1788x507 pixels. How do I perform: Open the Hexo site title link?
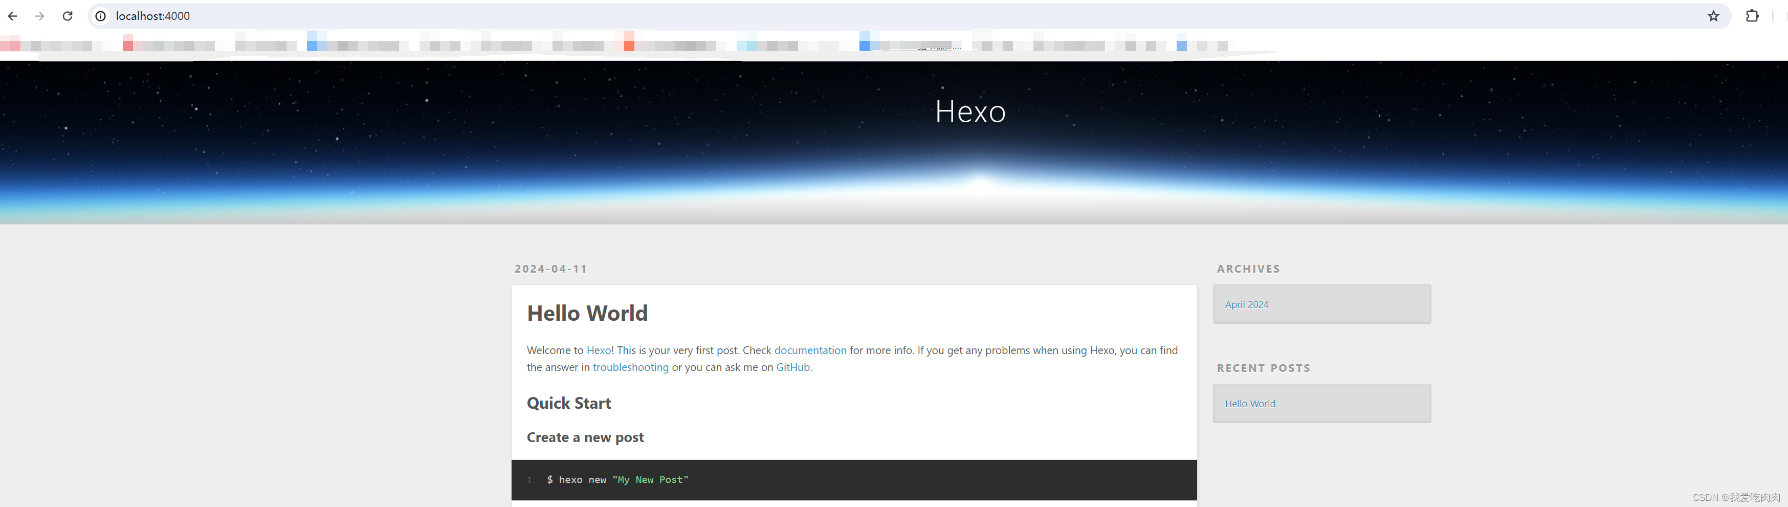pos(970,111)
